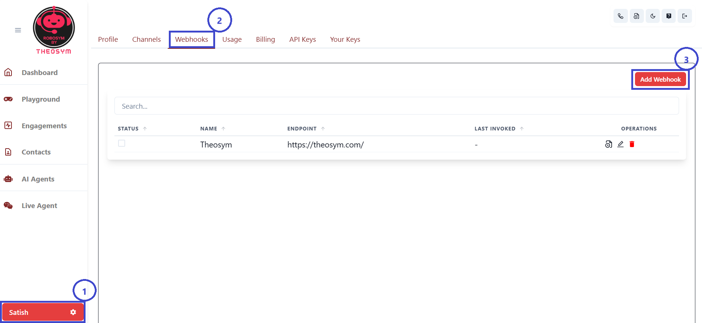Focus the Search... input field
702x323 pixels.
[x=397, y=106]
